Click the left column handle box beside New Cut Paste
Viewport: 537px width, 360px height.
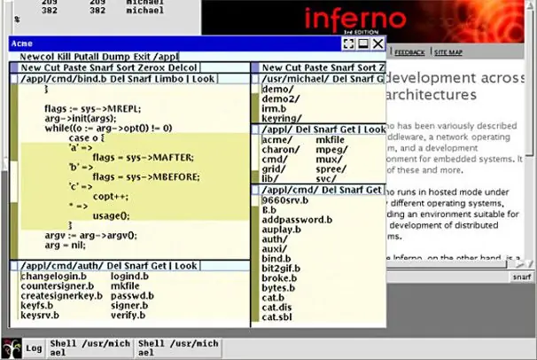point(14,67)
